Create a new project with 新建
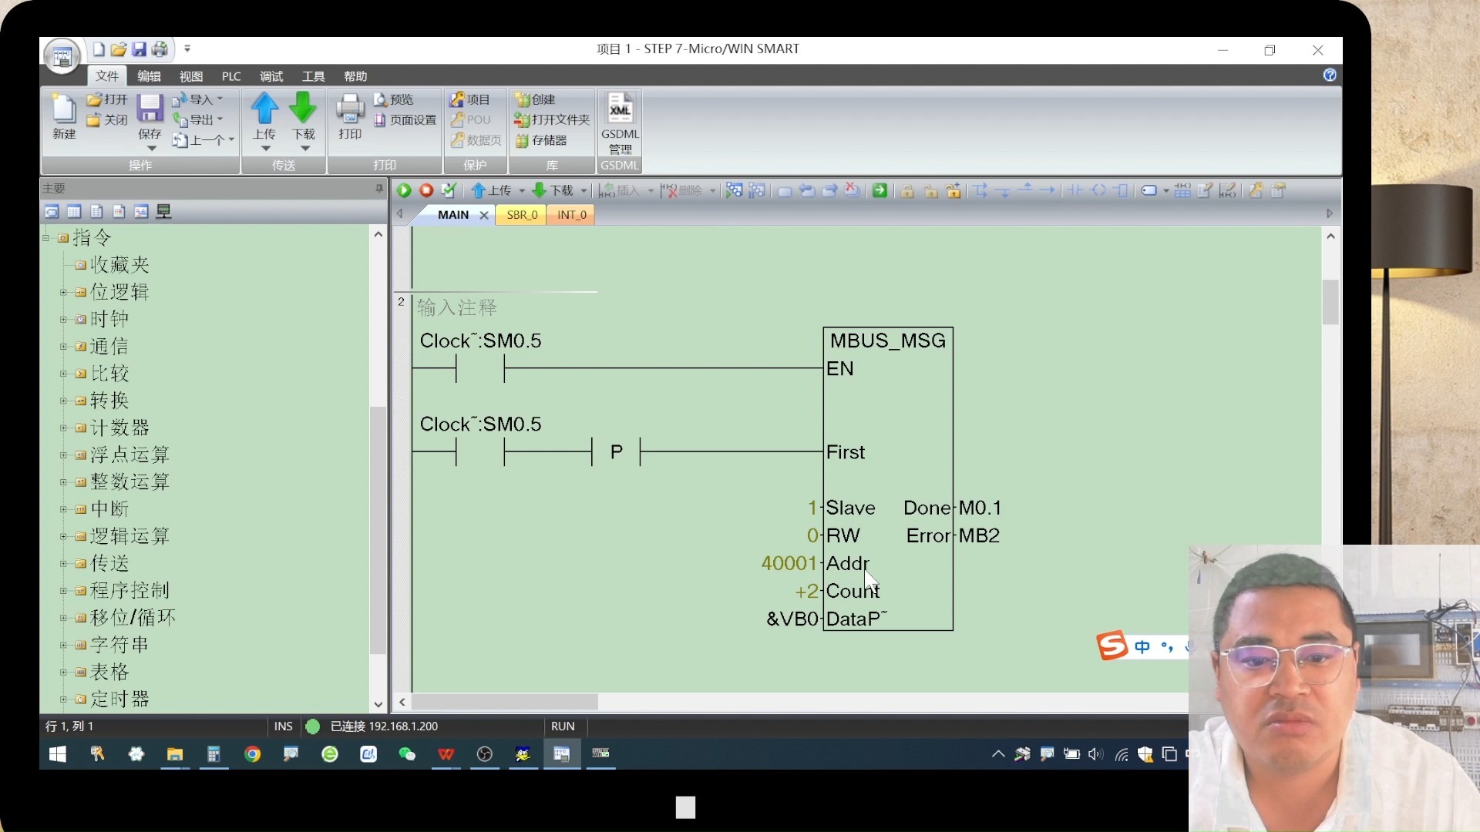The image size is (1480, 832). coord(64,116)
